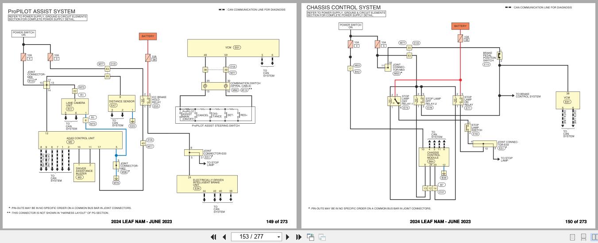Click POWER SWITCH ON box on Chassis page
This screenshot has height=243, width=598.
[351, 26]
